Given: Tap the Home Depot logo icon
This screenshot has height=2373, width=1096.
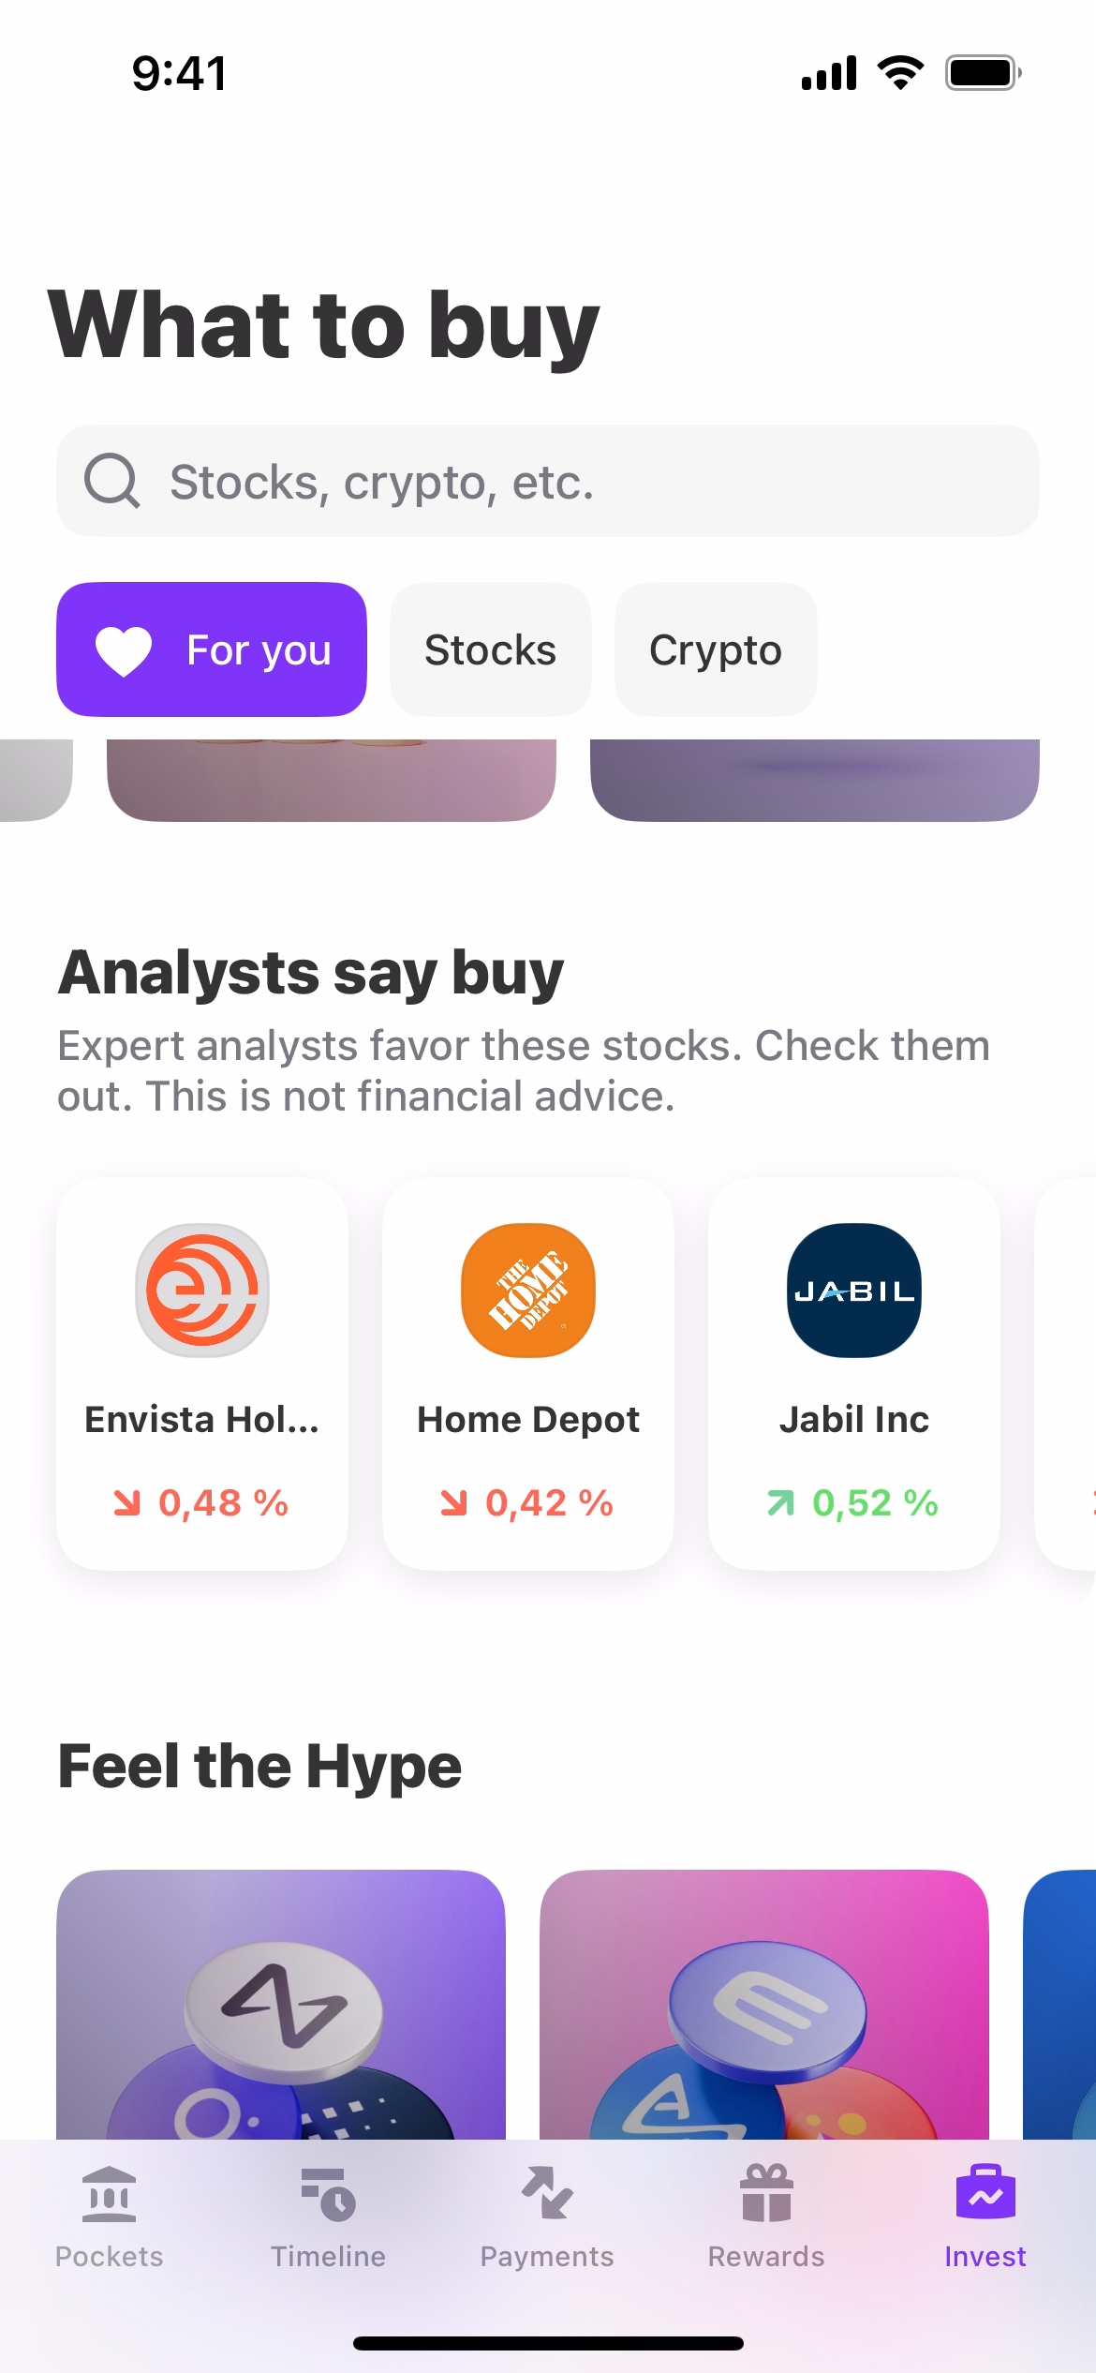Looking at the screenshot, I should pyautogui.click(x=528, y=1290).
